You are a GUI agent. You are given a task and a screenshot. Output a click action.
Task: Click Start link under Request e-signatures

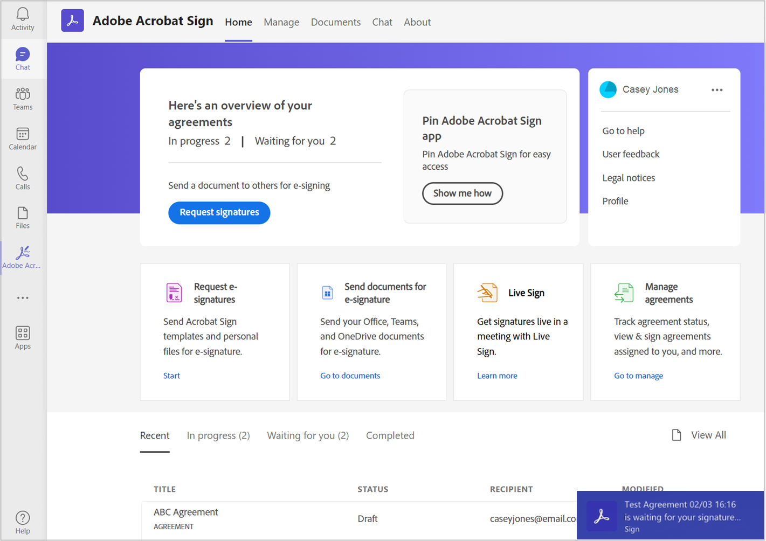[171, 376]
